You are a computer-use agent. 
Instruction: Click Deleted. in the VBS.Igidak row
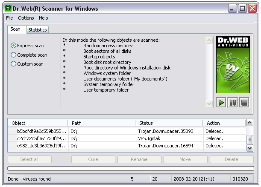[x=214, y=138]
